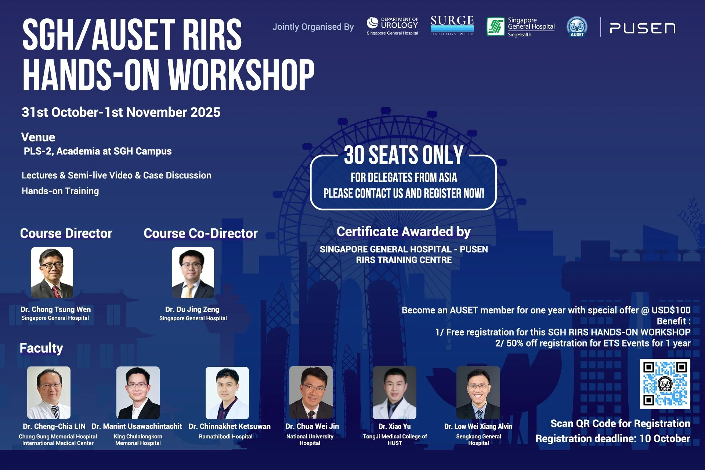Click the name 'Dr. Low Wei Xiang Alvin'

478,427
